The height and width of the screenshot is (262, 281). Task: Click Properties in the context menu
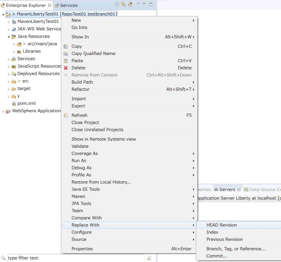click(129, 249)
